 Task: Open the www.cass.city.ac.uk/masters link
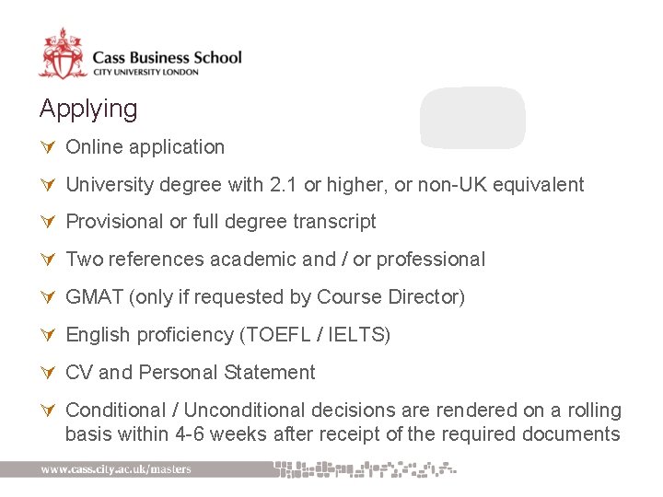point(116,469)
